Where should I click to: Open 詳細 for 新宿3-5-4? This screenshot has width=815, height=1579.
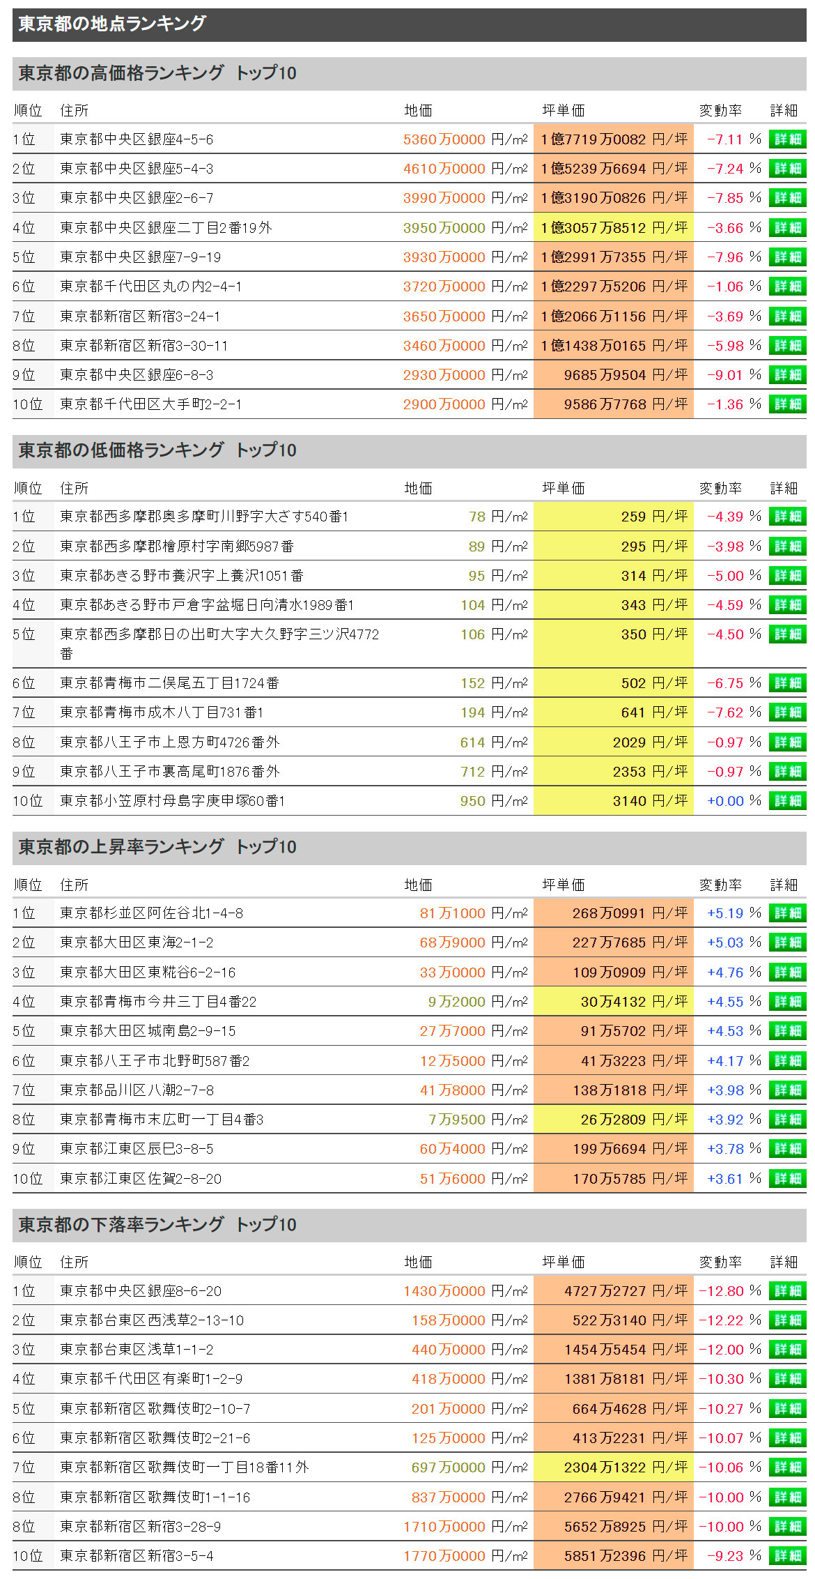(x=787, y=1556)
